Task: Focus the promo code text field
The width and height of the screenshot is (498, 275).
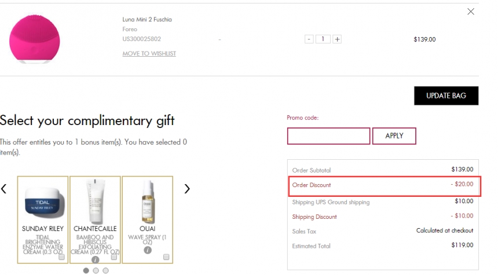Action: 328,136
